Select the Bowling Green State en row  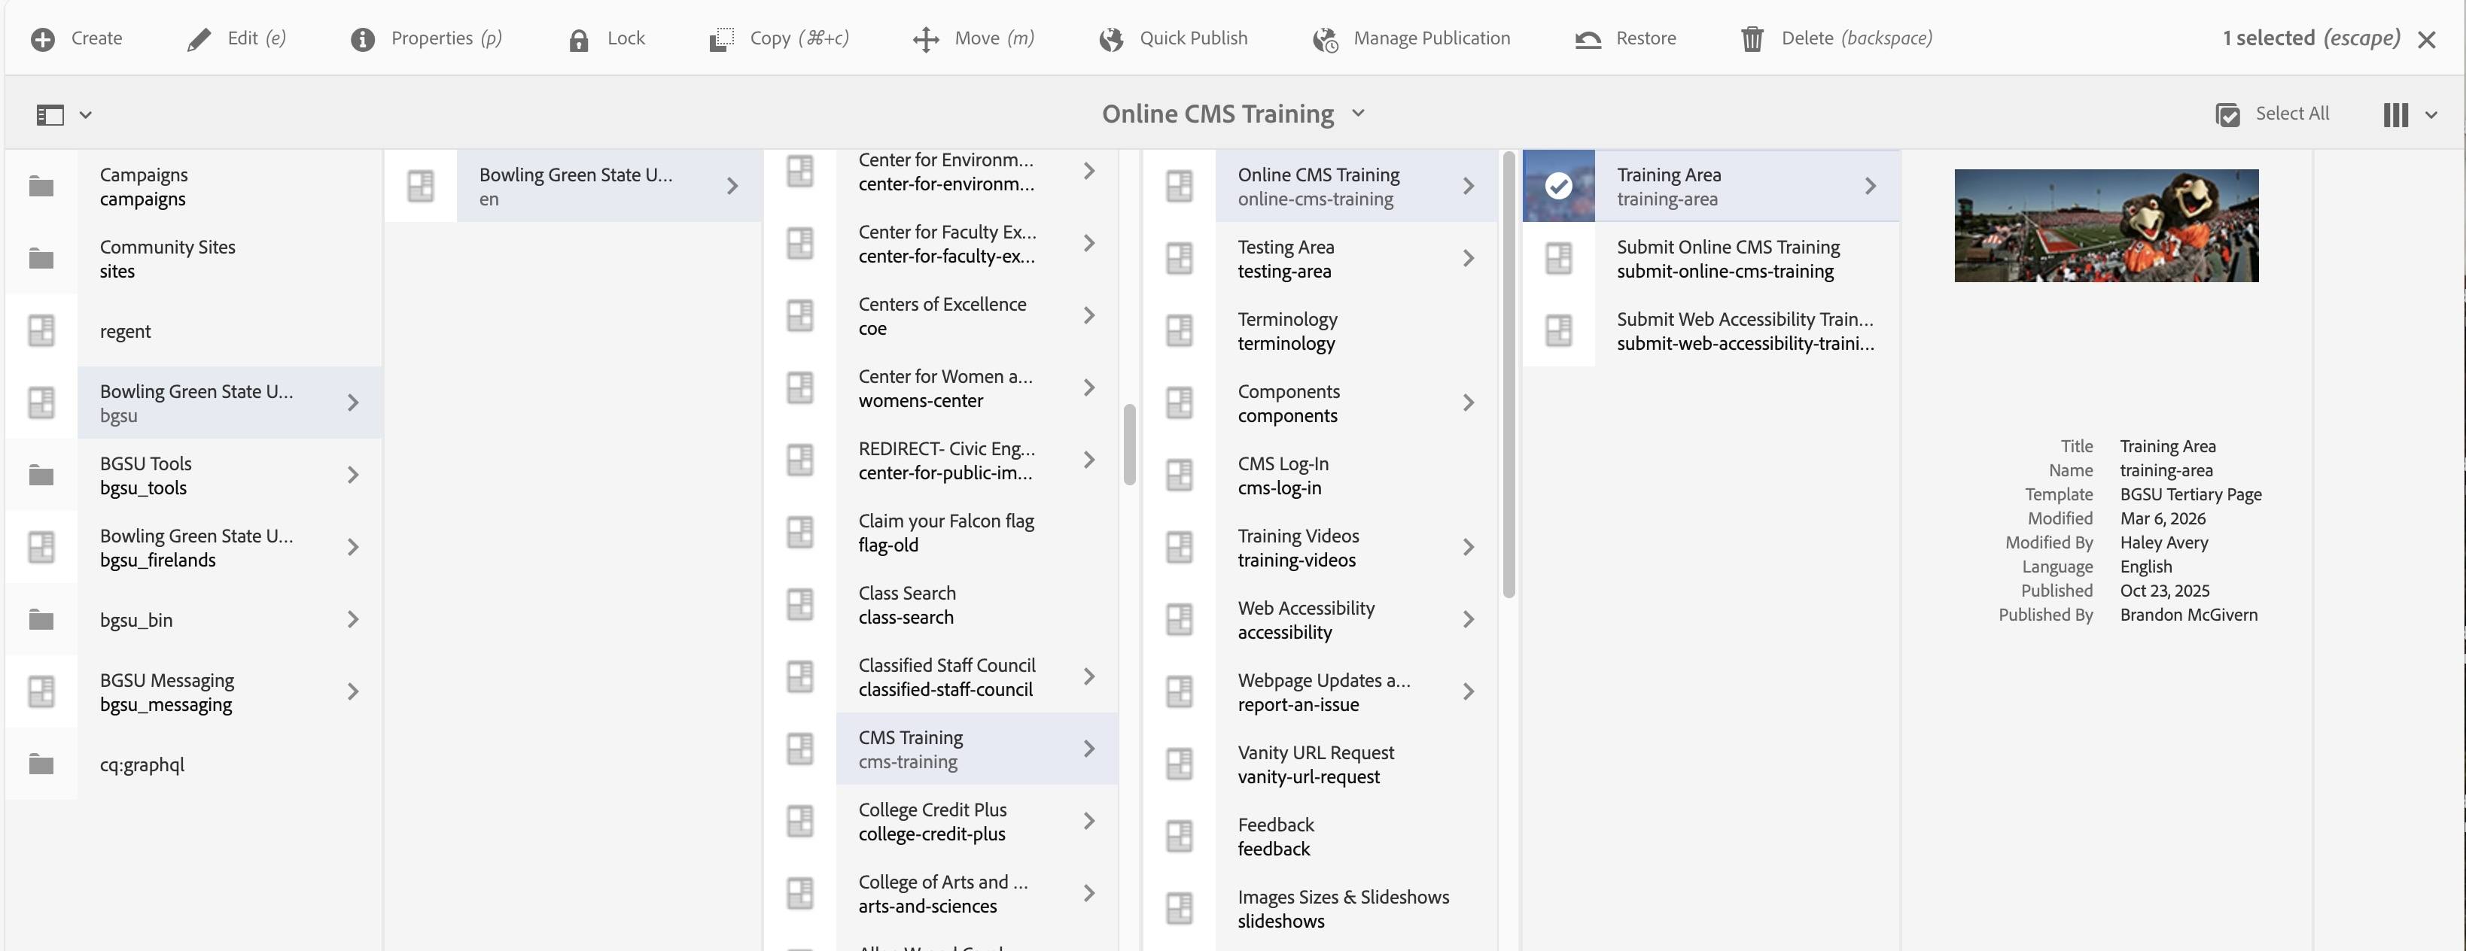(574, 186)
